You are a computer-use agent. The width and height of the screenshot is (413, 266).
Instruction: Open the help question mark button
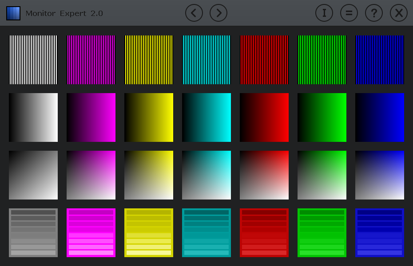tap(374, 13)
